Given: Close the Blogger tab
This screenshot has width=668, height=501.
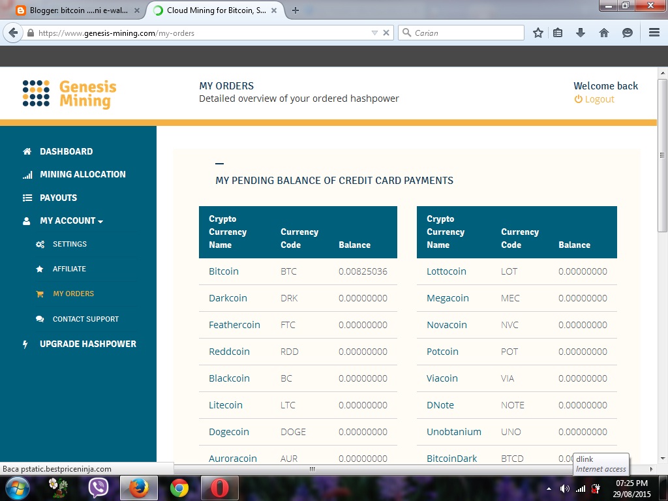Looking at the screenshot, I should [x=137, y=10].
